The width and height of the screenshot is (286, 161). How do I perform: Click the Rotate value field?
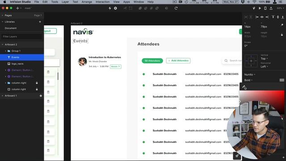246,46
